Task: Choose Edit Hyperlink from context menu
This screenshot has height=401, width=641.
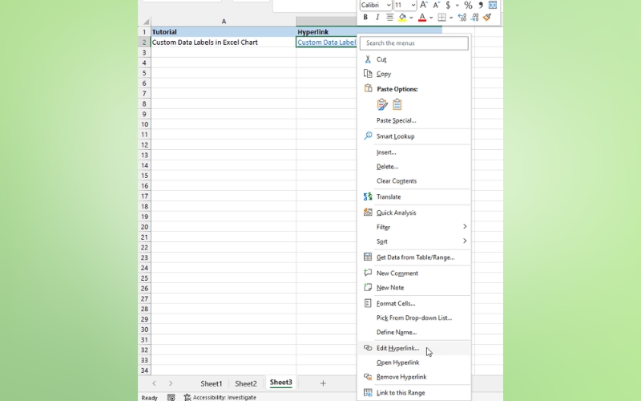Action: point(397,348)
